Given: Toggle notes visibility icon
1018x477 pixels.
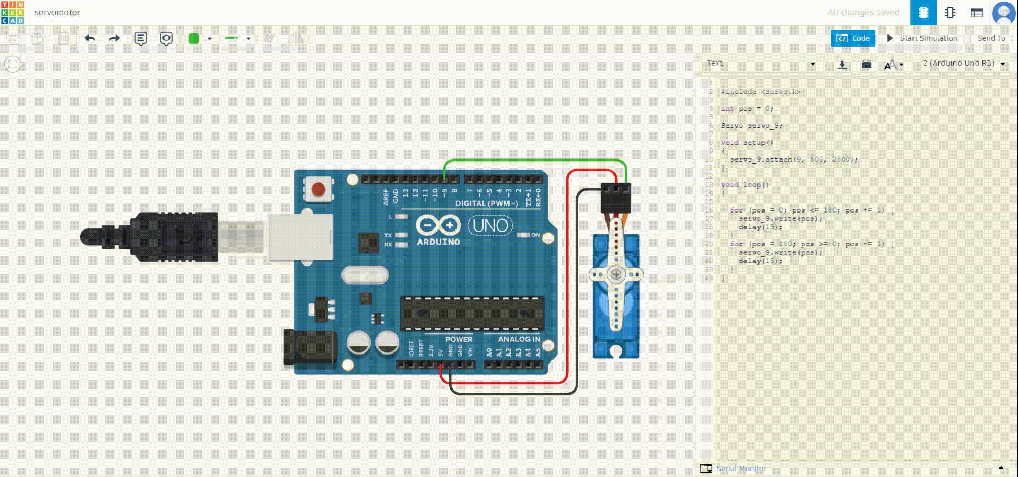Looking at the screenshot, I should [166, 39].
